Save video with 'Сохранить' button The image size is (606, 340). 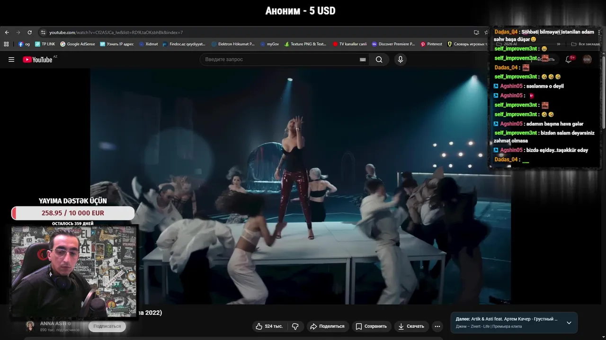click(x=371, y=326)
